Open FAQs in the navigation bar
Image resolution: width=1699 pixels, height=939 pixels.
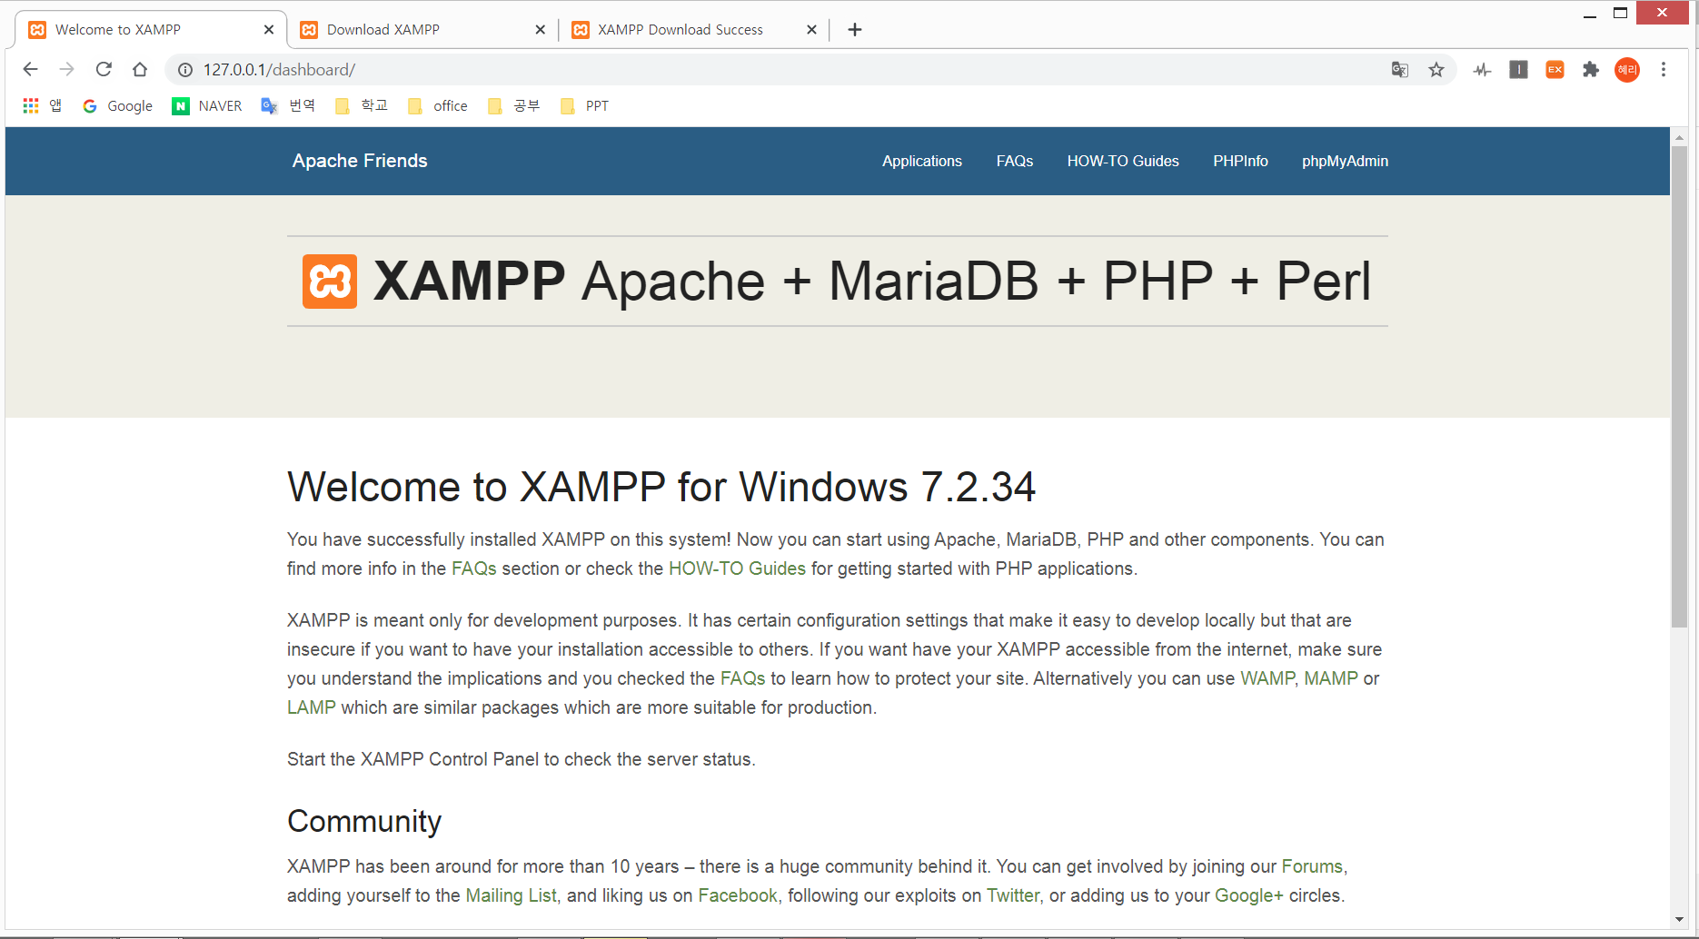pos(1014,161)
